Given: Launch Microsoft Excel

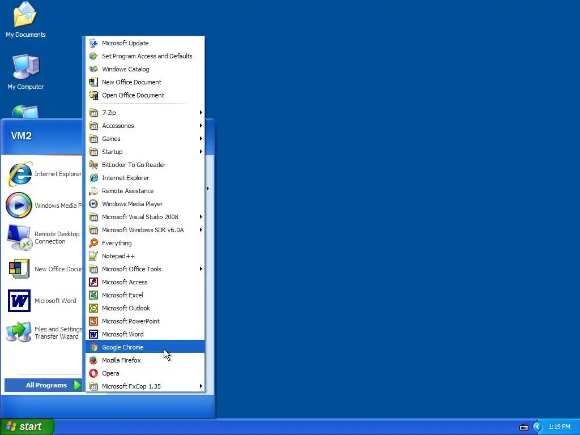Looking at the screenshot, I should tap(145, 295).
